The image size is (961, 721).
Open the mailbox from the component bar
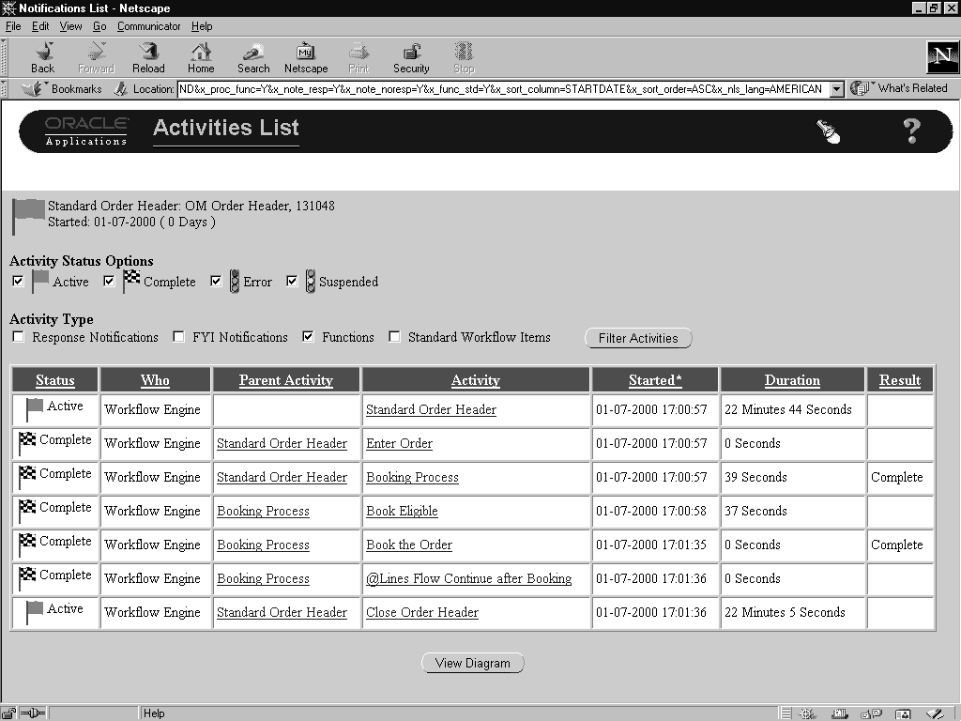pos(839,713)
